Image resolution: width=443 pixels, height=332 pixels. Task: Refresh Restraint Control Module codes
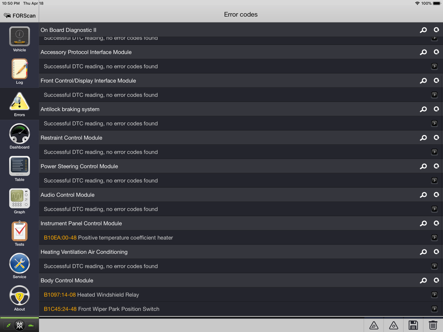[x=436, y=138]
